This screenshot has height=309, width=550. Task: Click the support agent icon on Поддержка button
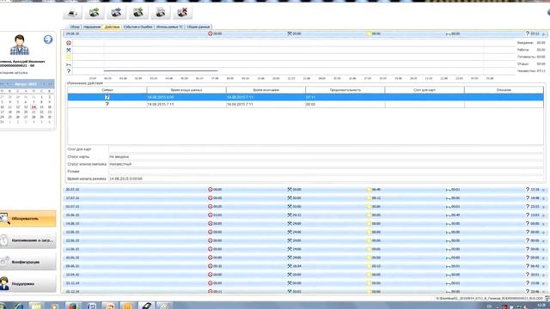[x=4, y=283]
